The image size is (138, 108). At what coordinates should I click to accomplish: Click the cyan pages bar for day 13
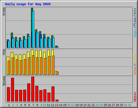(57, 47)
